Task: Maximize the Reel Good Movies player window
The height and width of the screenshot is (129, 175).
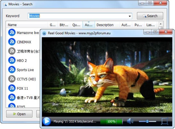Action: click(155, 32)
